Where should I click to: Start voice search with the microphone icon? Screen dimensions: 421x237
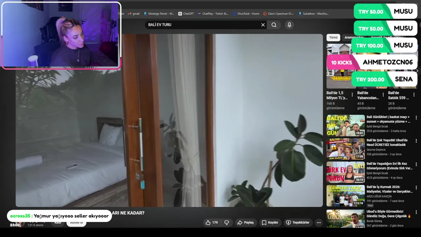289,25
